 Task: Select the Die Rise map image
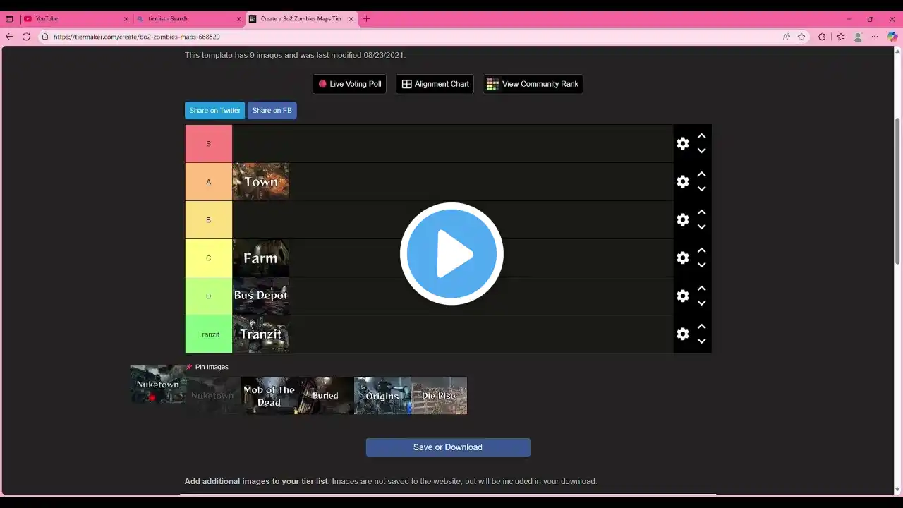tap(439, 395)
